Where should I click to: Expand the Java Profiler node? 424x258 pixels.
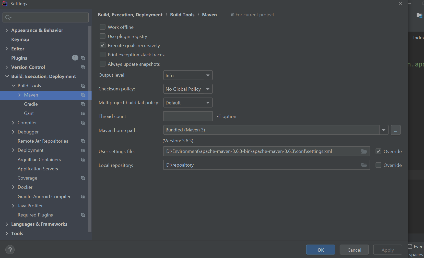click(x=13, y=206)
